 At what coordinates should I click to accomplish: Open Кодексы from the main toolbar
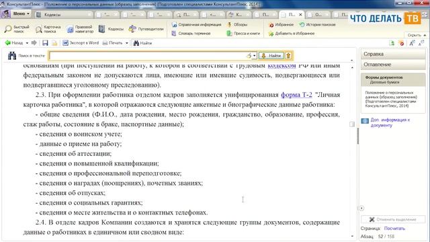(x=111, y=29)
